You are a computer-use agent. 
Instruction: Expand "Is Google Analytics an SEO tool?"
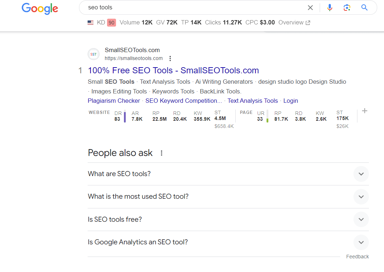click(228, 242)
